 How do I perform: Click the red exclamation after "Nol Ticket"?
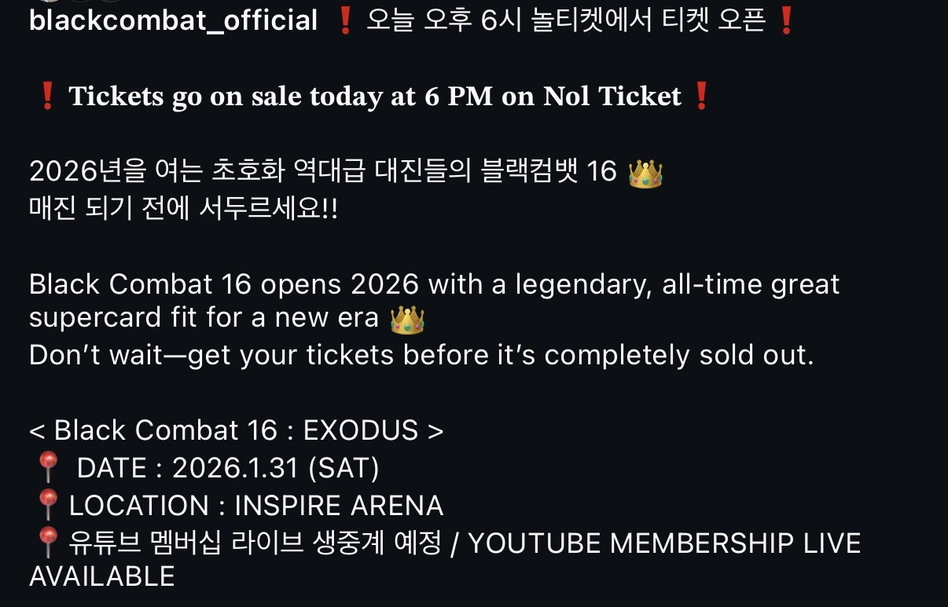pos(701,97)
